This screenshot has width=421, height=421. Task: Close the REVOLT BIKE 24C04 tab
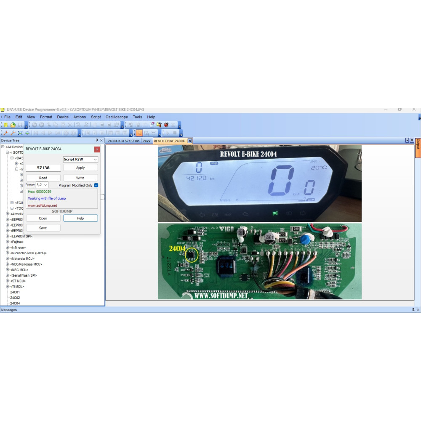[190, 141]
